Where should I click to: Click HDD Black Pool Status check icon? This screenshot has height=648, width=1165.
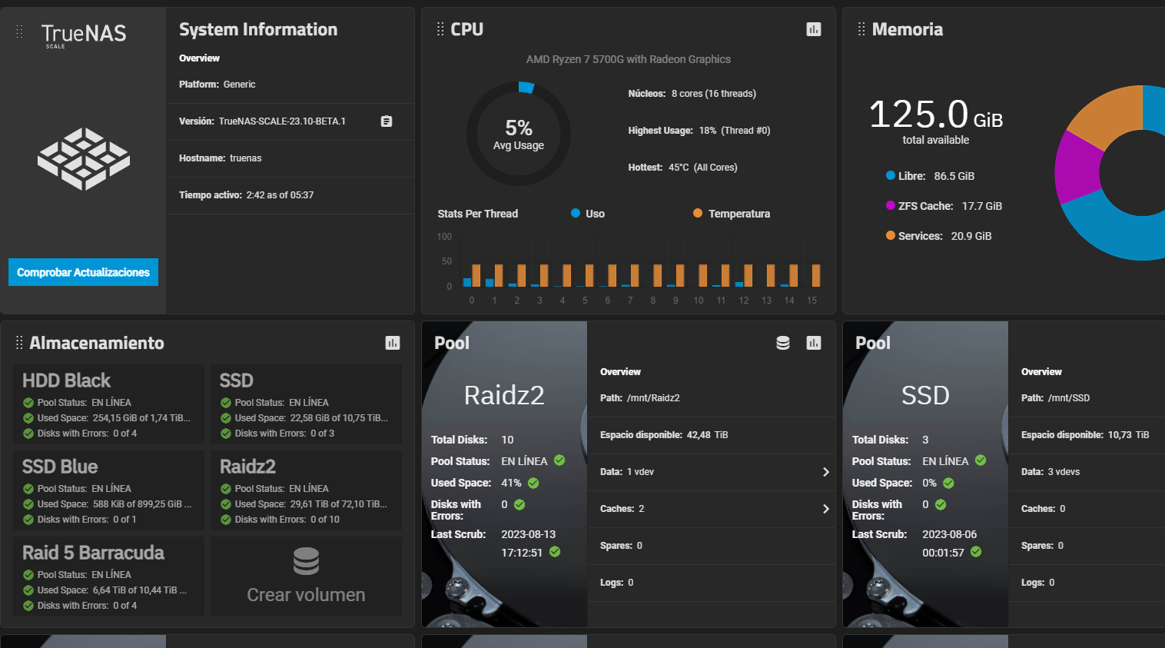[x=28, y=403]
